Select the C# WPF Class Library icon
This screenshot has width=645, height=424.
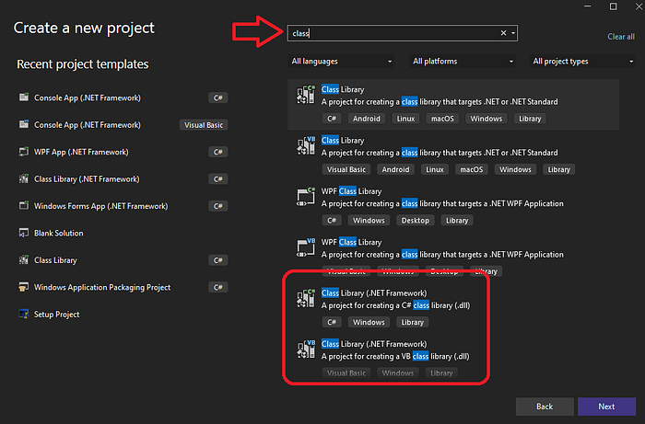306,196
